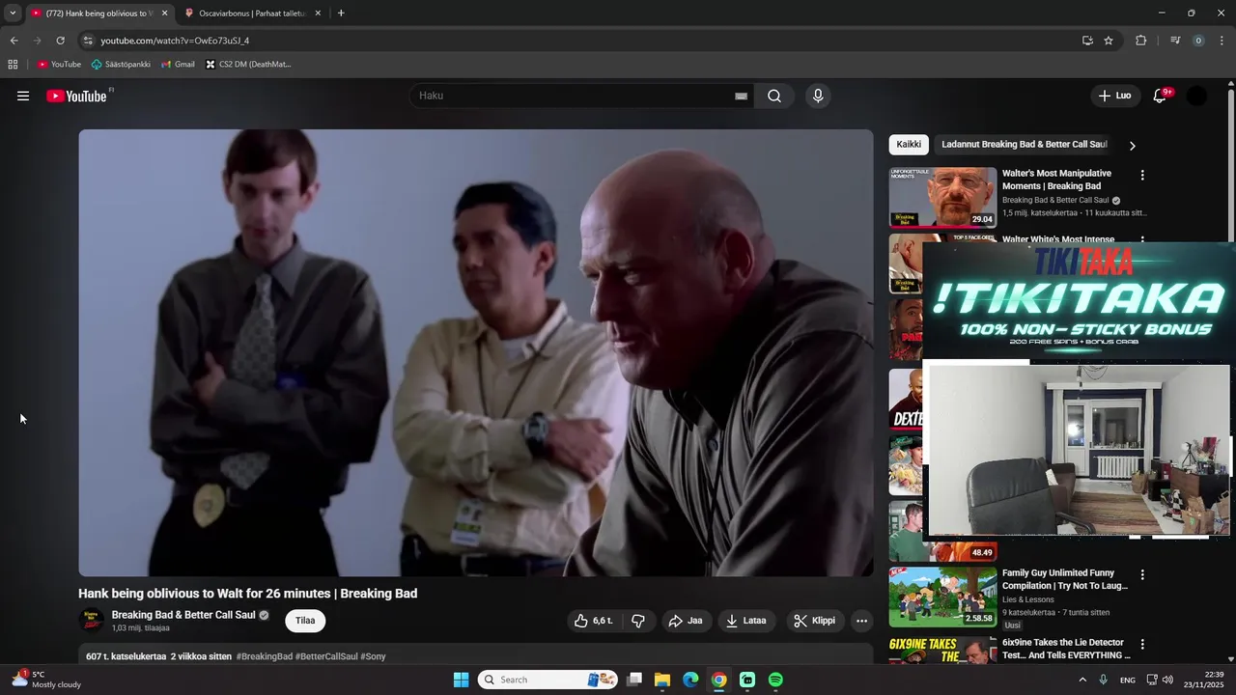Image resolution: width=1236 pixels, height=695 pixels.
Task: Open YouTube notifications bell
Action: [1161, 96]
